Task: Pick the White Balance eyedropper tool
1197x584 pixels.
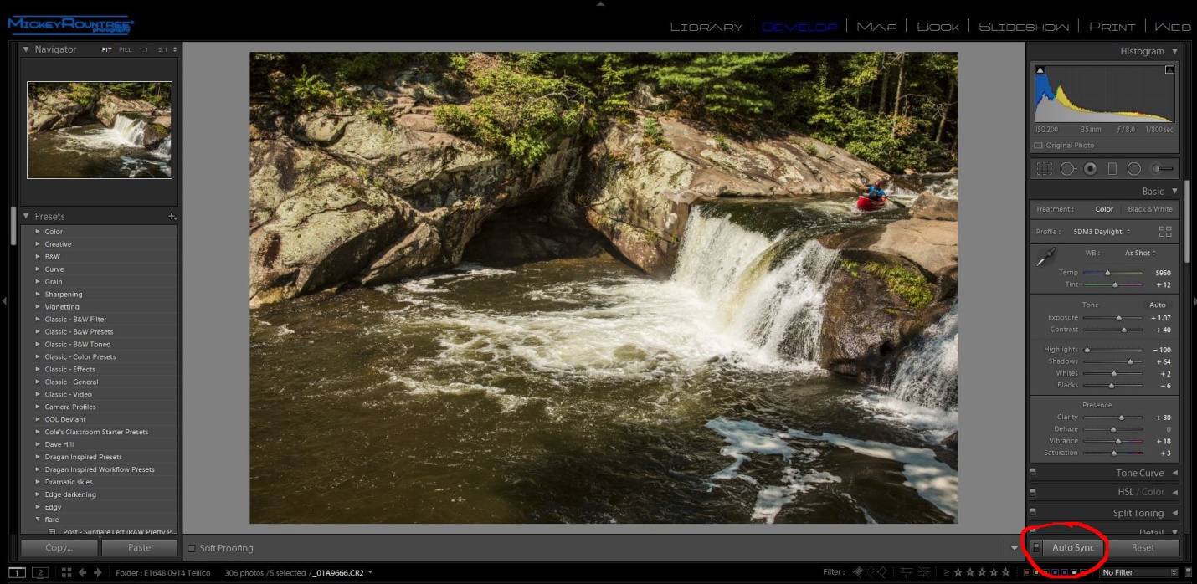Action: [x=1045, y=259]
